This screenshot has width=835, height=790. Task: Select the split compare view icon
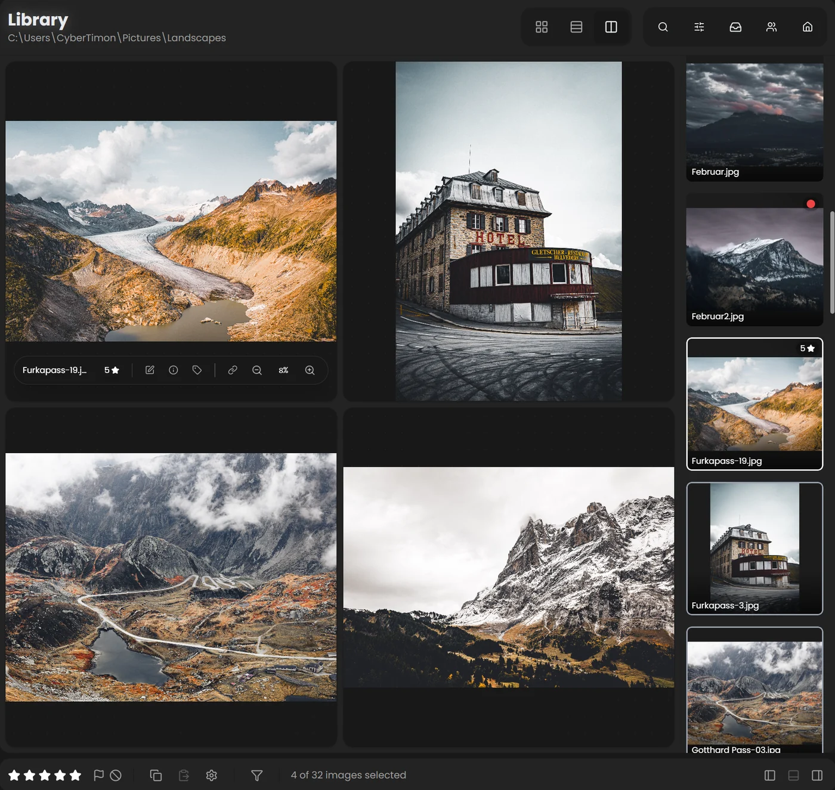click(611, 27)
